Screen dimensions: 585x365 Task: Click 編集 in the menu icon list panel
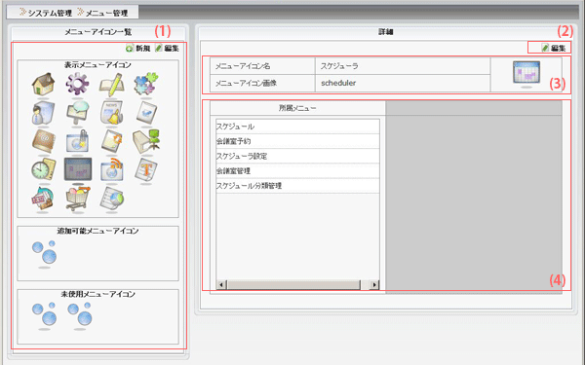167,48
